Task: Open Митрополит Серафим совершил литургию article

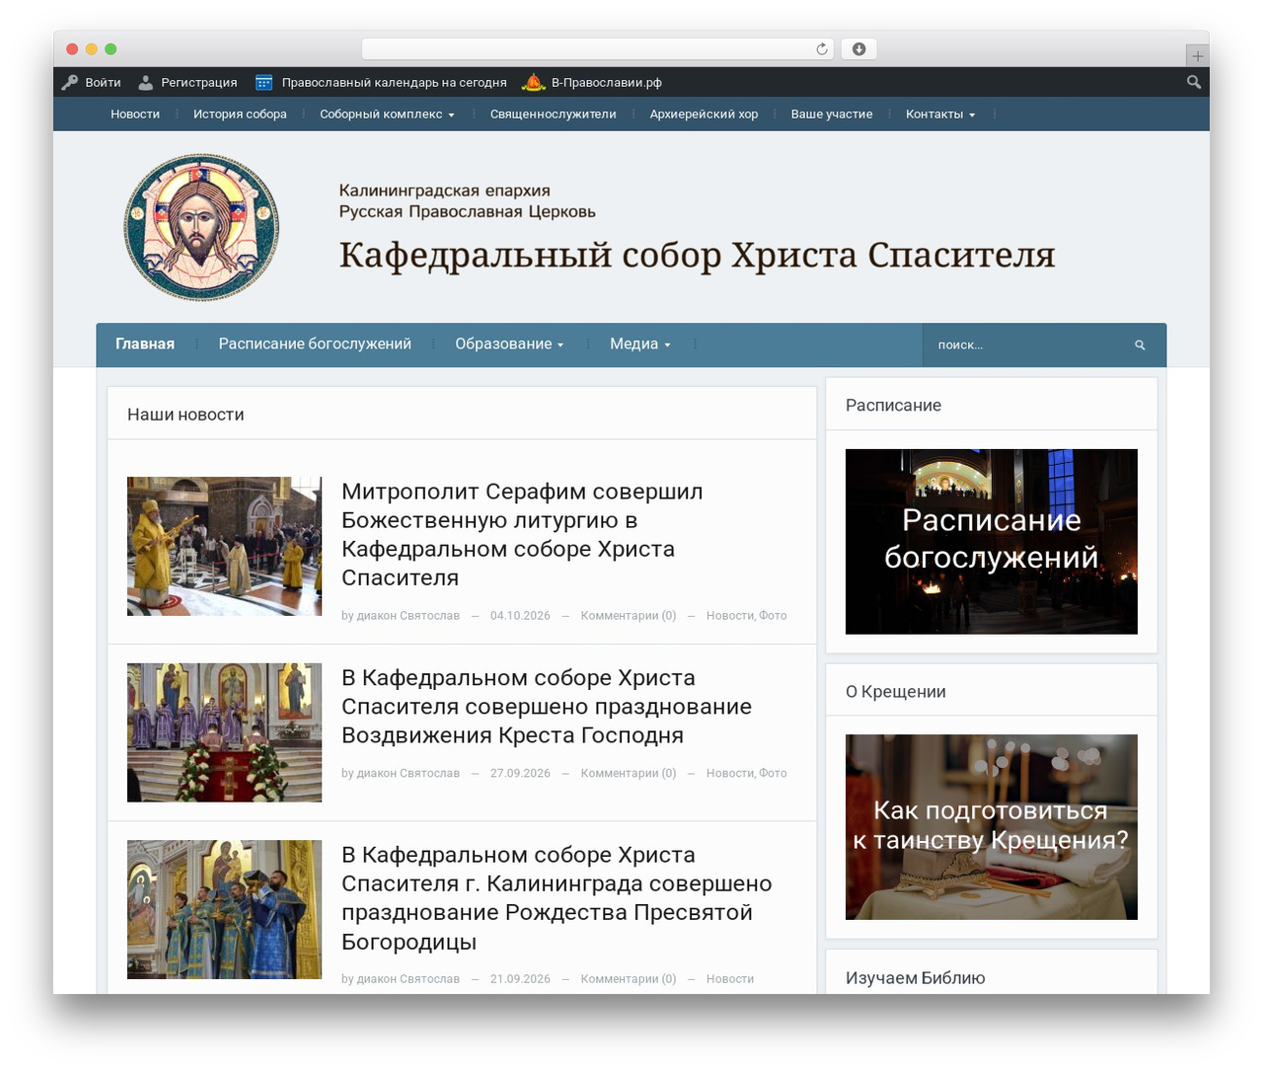Action: [x=522, y=534]
